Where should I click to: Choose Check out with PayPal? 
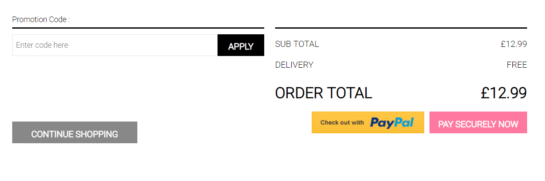(368, 122)
